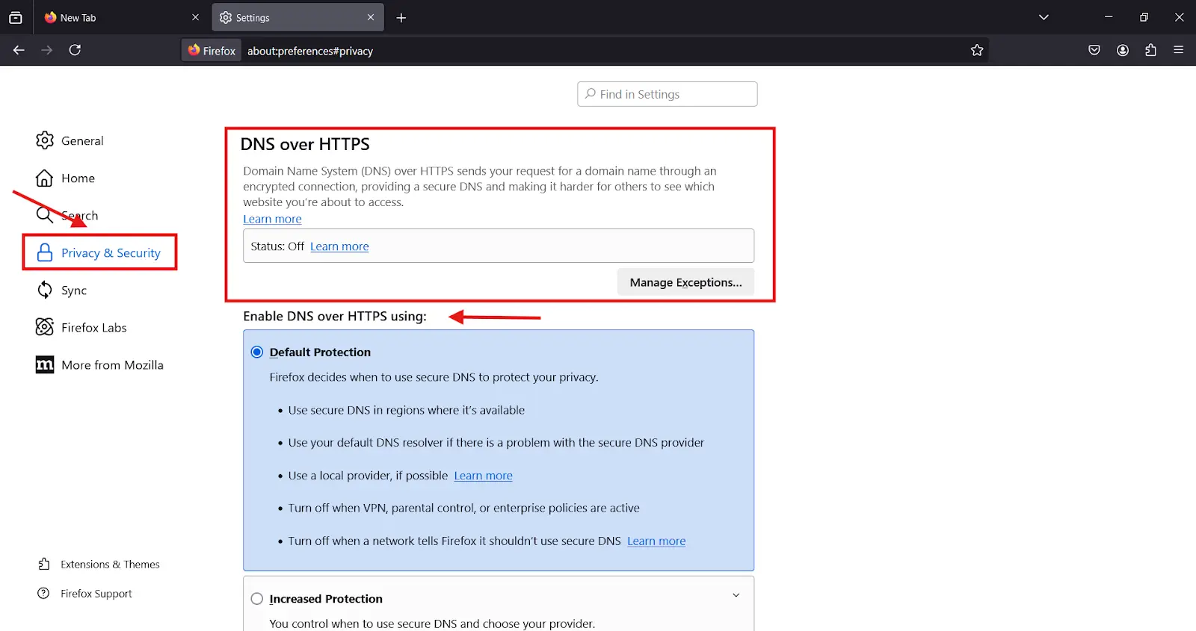The height and width of the screenshot is (631, 1196).
Task: Bookmark this page with the star icon
Action: pos(976,50)
